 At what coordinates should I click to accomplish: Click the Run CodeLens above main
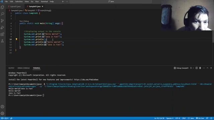coord(21,21)
